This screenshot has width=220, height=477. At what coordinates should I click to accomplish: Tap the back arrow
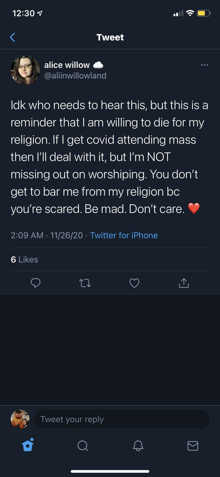point(12,37)
